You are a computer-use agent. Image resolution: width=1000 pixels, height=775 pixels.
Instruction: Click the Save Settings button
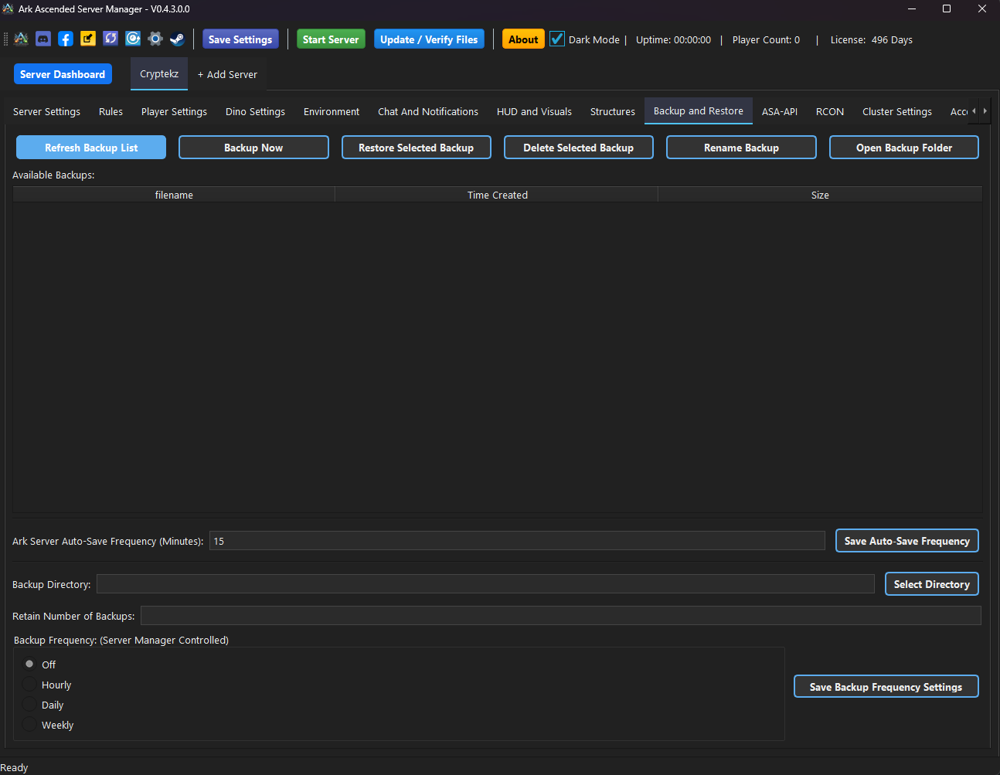click(240, 39)
